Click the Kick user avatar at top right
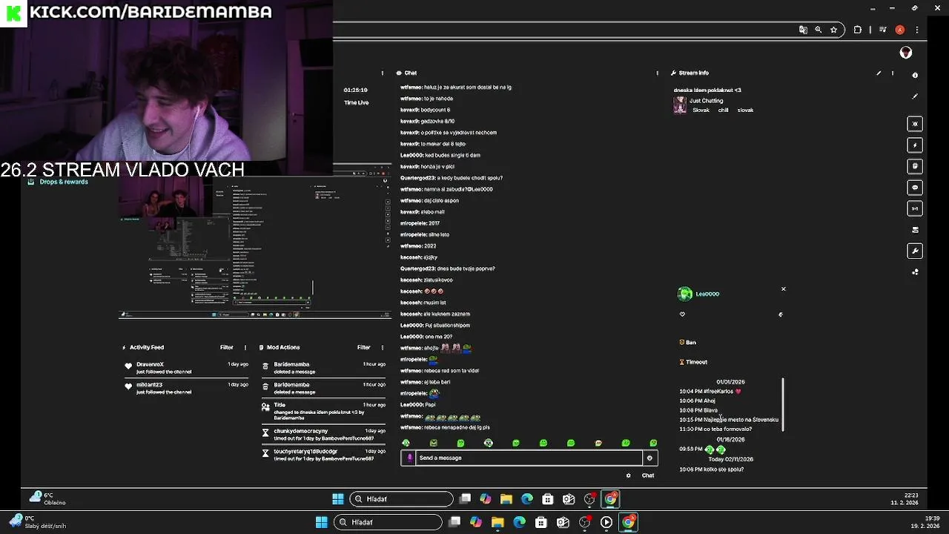This screenshot has height=534, width=949. tap(905, 53)
